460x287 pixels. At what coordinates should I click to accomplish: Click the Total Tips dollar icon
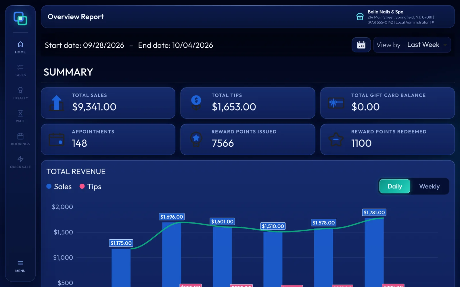196,103
